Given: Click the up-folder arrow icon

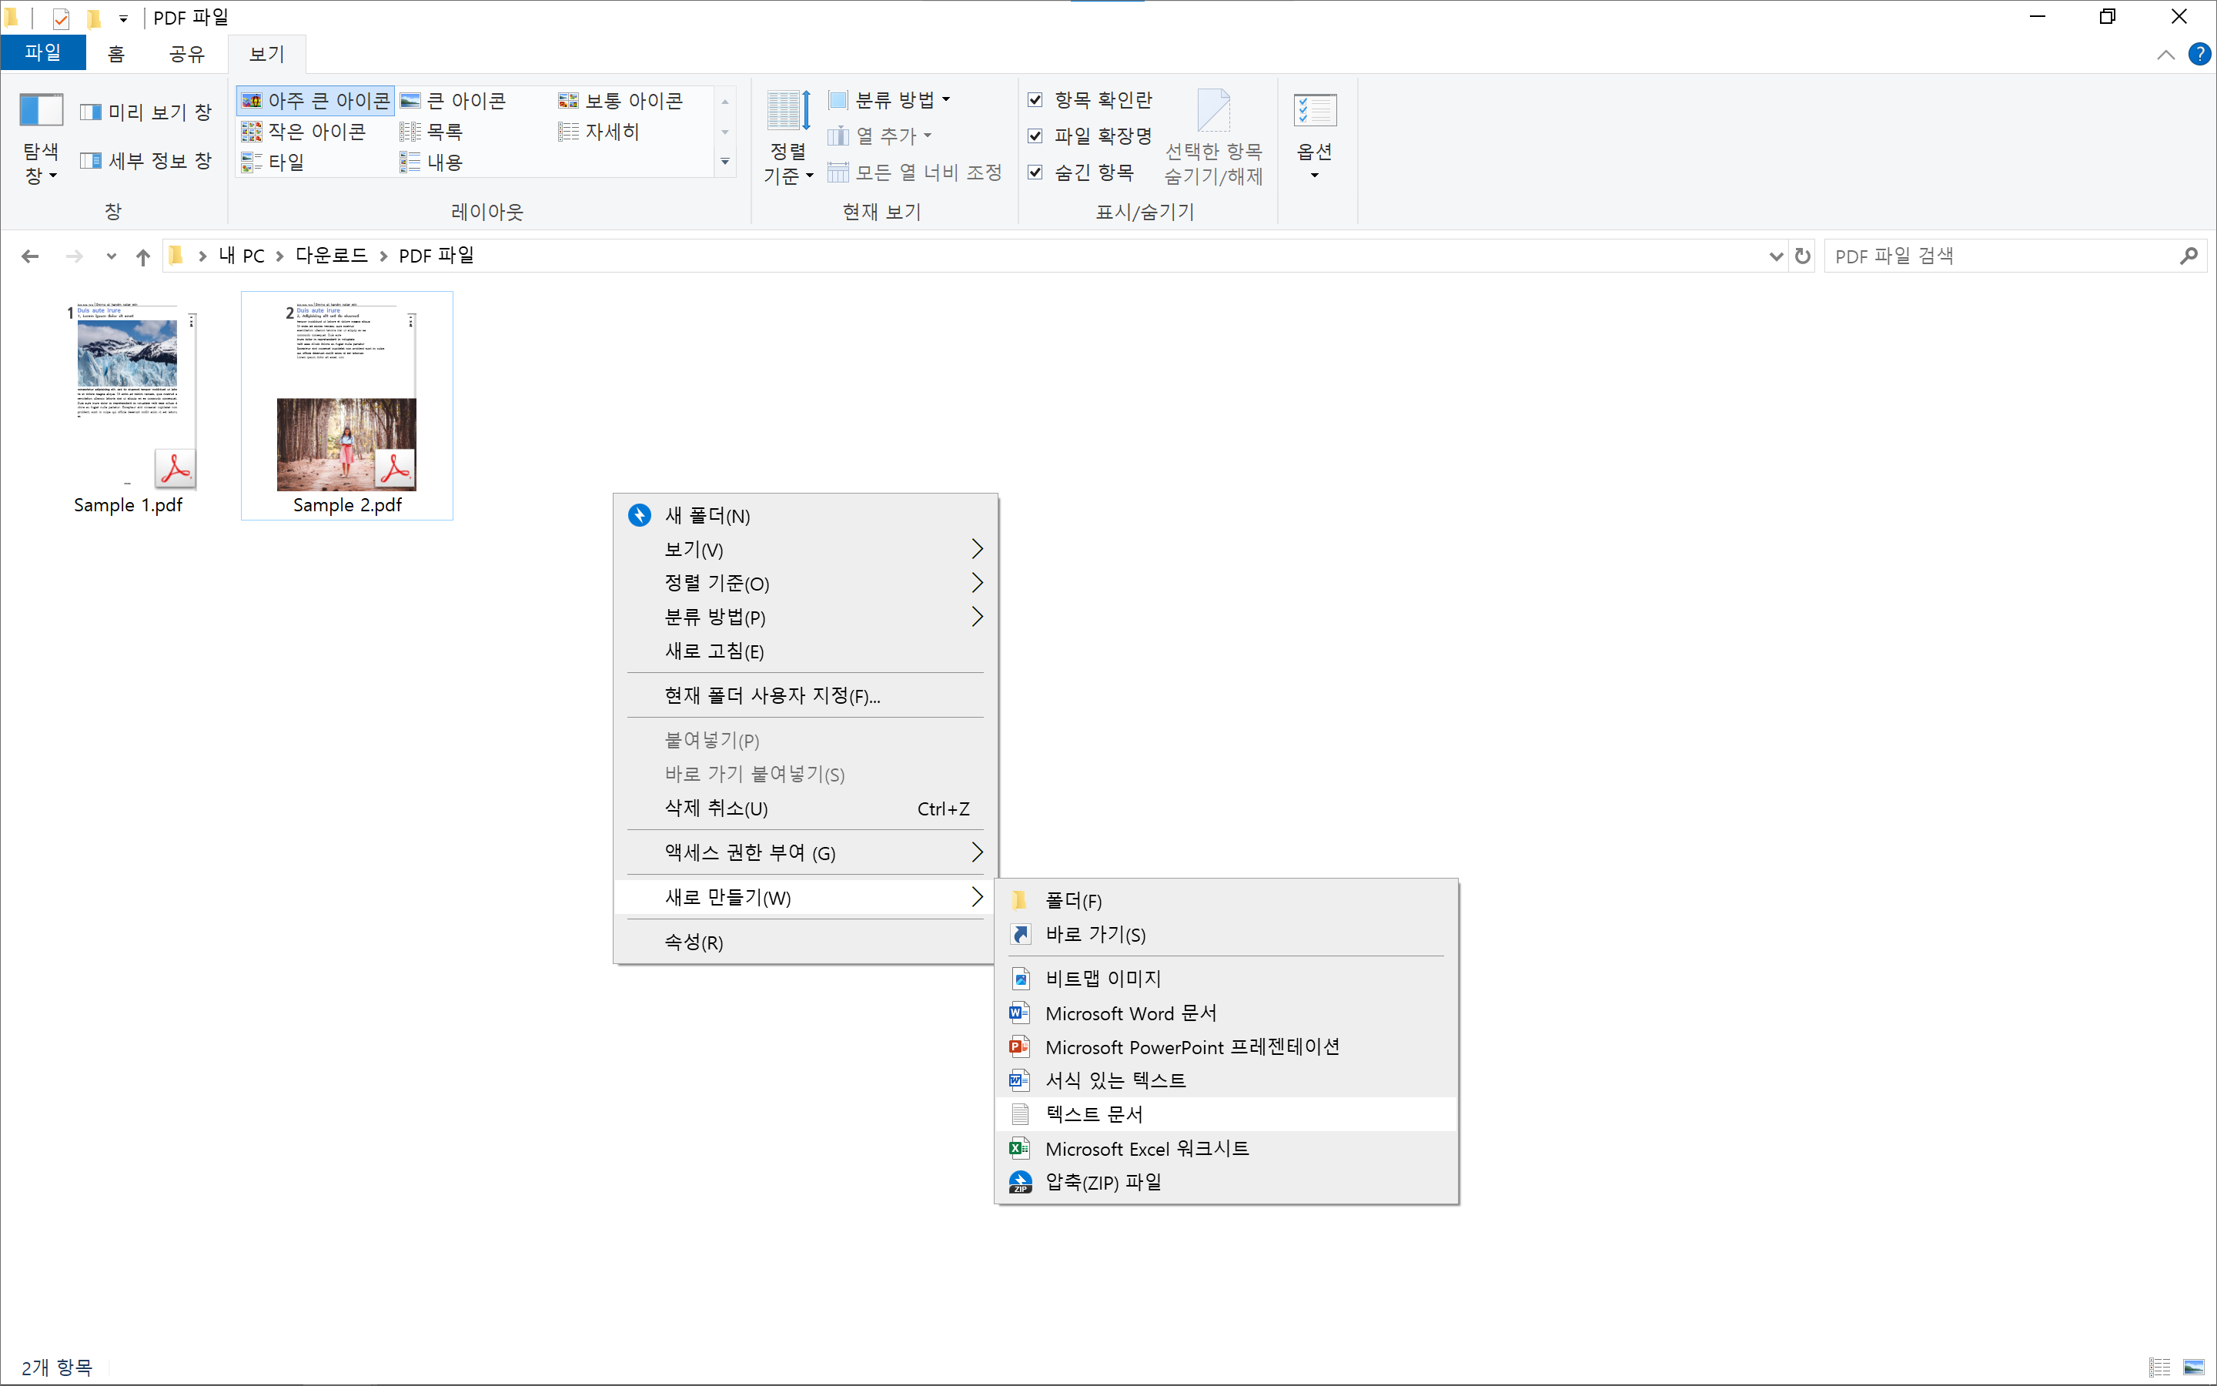Looking at the screenshot, I should click(x=143, y=256).
